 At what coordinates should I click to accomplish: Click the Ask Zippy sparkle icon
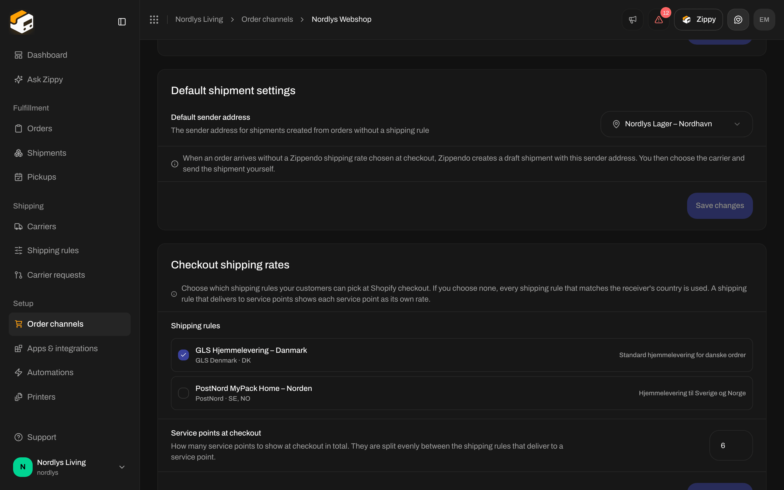pos(19,79)
